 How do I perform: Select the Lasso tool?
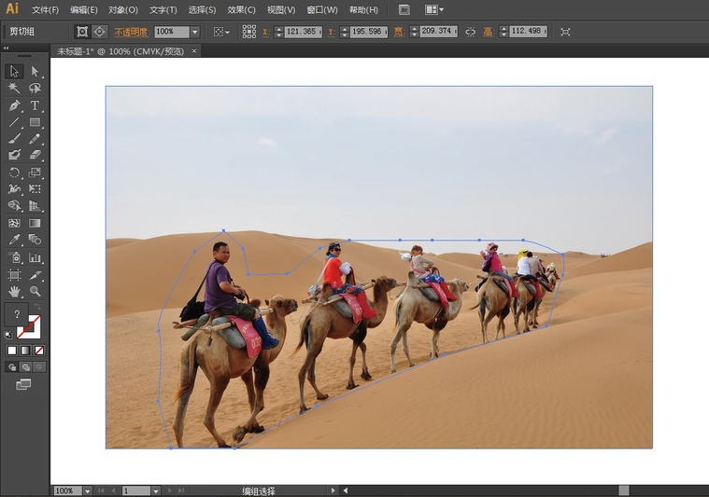pos(35,88)
